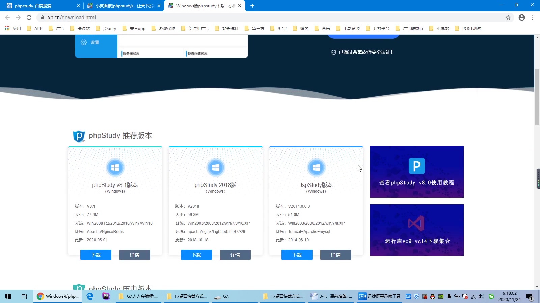Image resolution: width=540 pixels, height=303 pixels.
Task: Click the microphone tray icon
Action: pyautogui.click(x=449, y=296)
